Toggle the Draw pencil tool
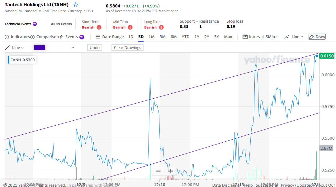This screenshot has height=187, width=336. (x=317, y=37)
